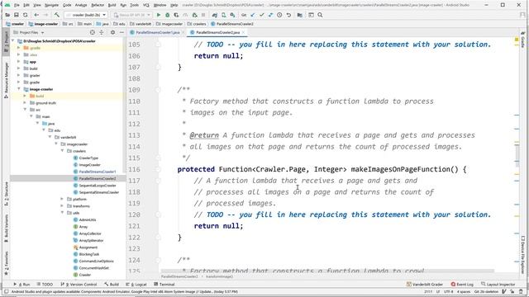This screenshot has width=529, height=297.
Task: Click the Sync/Reload toolbar icon
Action: coord(25,15)
